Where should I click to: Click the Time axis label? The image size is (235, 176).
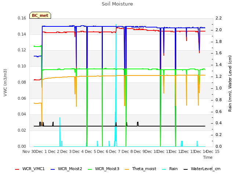click(x=208, y=157)
